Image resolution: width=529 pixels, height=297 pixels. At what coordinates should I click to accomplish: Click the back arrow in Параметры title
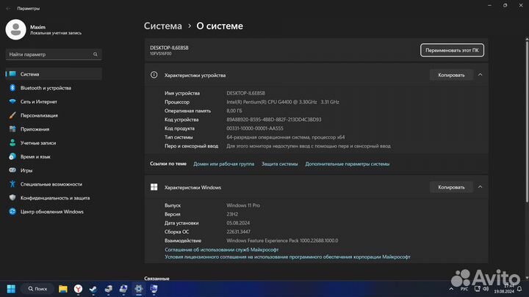point(8,8)
